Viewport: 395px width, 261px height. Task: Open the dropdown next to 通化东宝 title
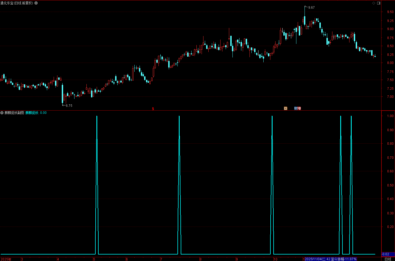coord(36,3)
